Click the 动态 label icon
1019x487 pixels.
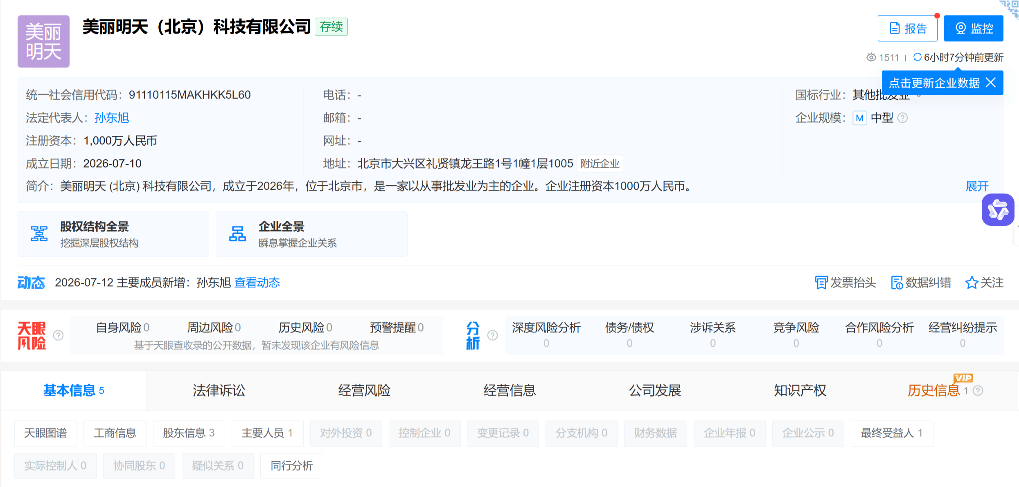point(31,283)
